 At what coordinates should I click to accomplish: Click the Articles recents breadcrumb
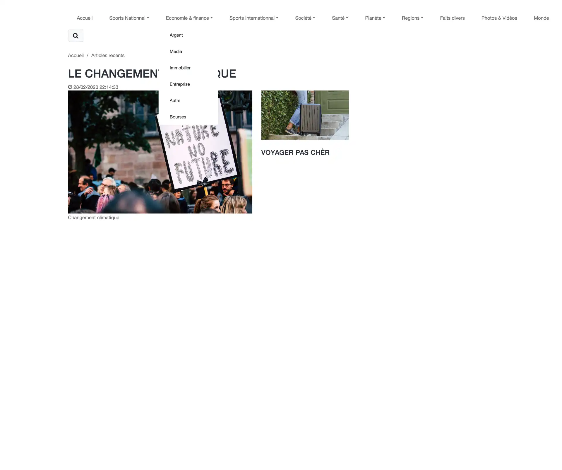pyautogui.click(x=108, y=55)
